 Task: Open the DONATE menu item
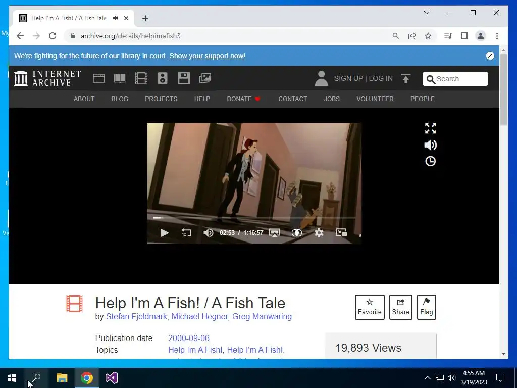(x=243, y=99)
